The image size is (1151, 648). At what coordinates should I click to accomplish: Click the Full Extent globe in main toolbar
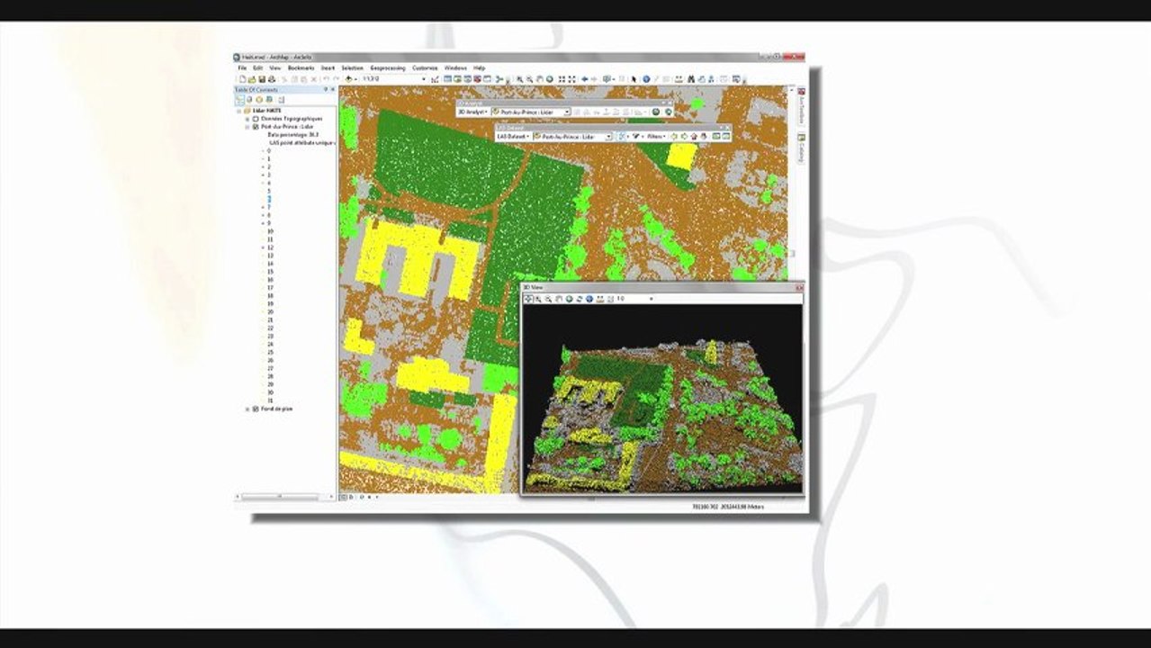(x=549, y=79)
